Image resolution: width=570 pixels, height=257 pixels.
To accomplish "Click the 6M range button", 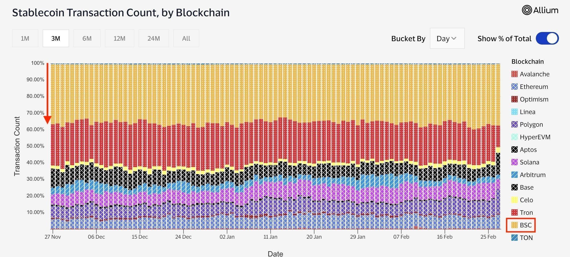I will coord(87,38).
